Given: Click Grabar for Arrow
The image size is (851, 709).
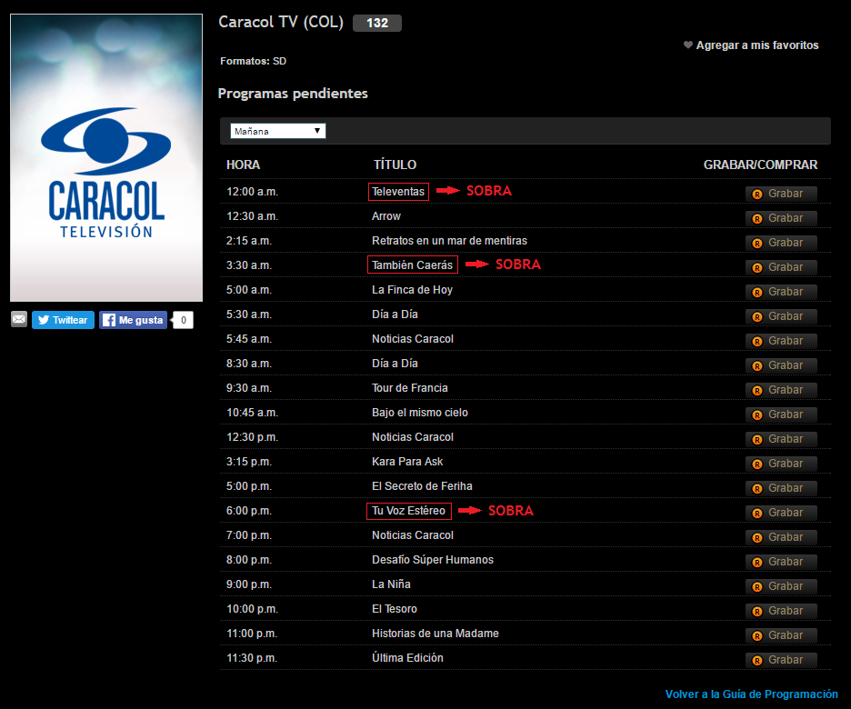Looking at the screenshot, I should coord(781,218).
